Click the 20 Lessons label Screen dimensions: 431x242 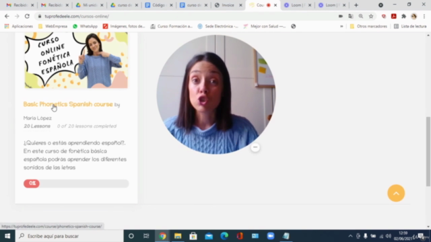(x=37, y=126)
